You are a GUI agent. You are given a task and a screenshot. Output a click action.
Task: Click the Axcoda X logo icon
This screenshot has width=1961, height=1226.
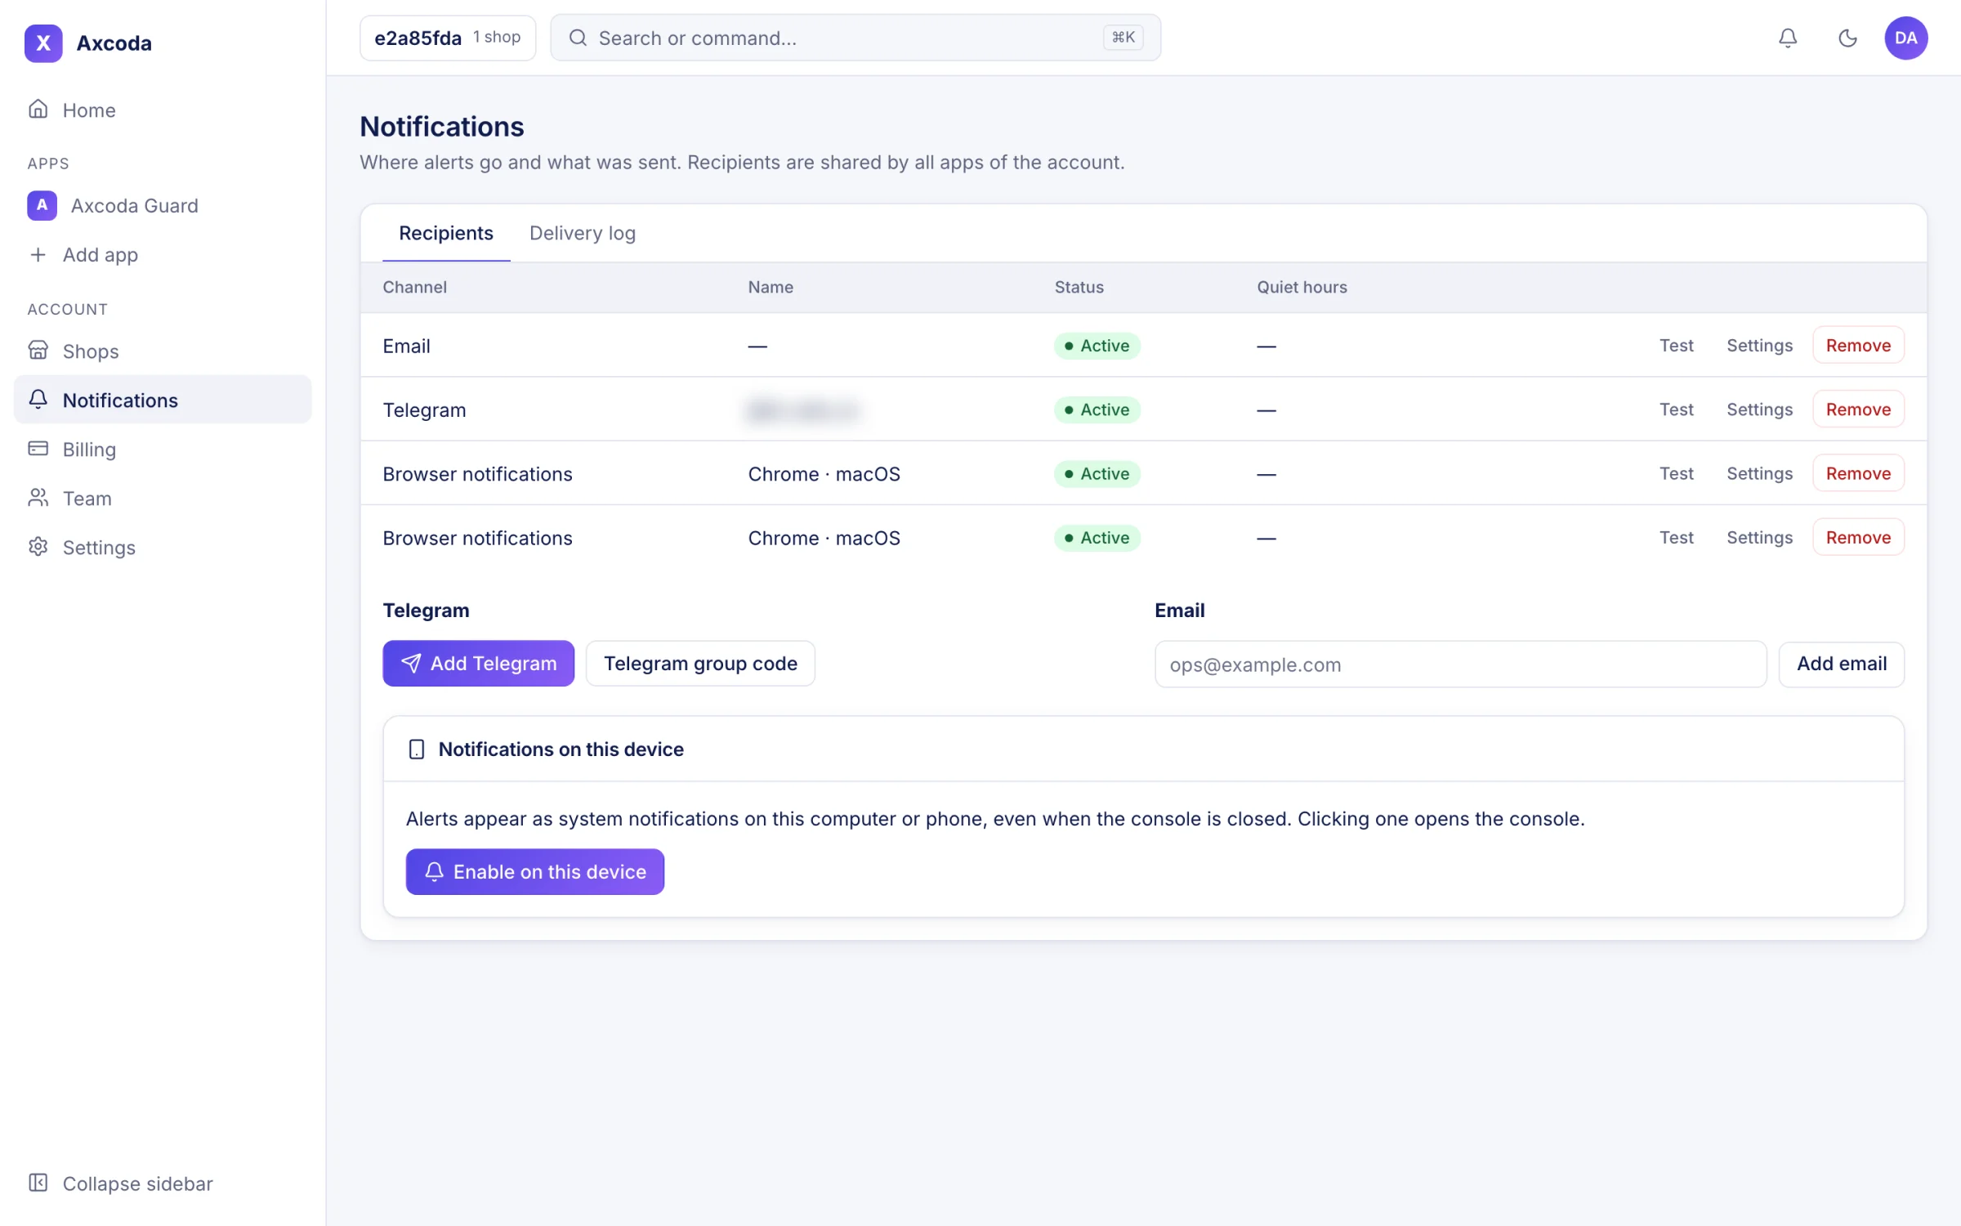click(43, 43)
